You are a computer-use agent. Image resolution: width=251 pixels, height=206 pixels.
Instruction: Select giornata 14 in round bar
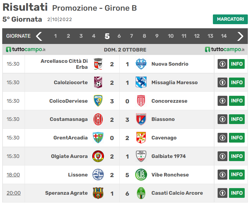(x=224, y=36)
